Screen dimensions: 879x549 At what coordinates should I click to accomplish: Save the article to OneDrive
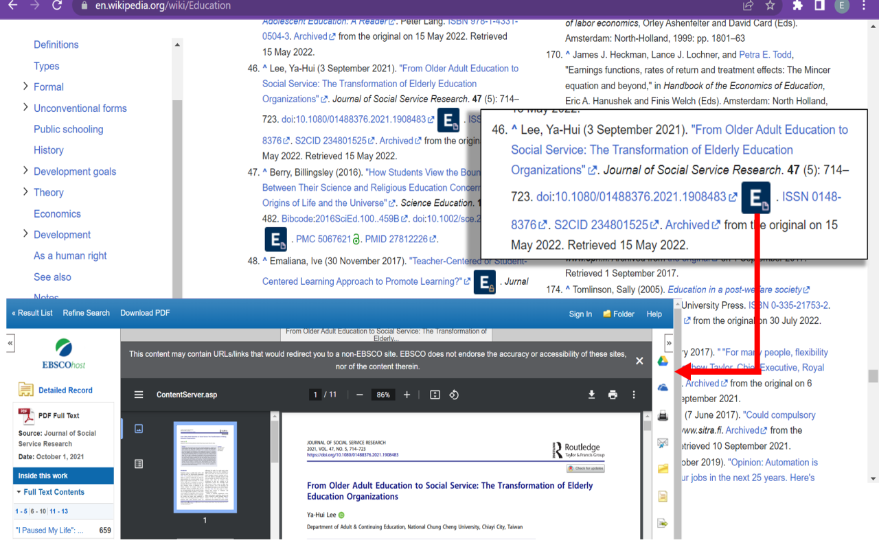[x=662, y=386]
